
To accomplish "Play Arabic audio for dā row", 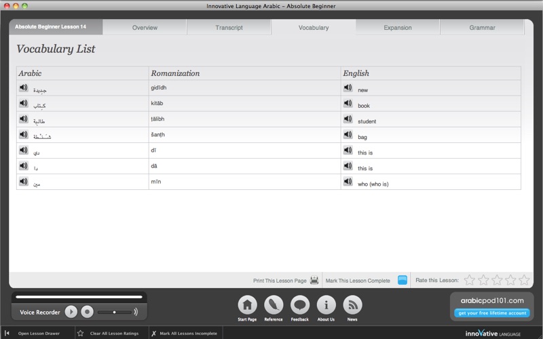I will 24,165.
